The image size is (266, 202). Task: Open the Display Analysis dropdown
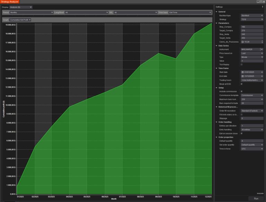click(x=21, y=7)
